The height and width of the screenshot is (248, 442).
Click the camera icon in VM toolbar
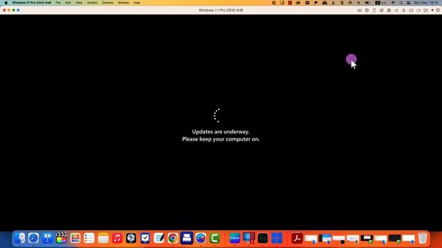(419, 10)
